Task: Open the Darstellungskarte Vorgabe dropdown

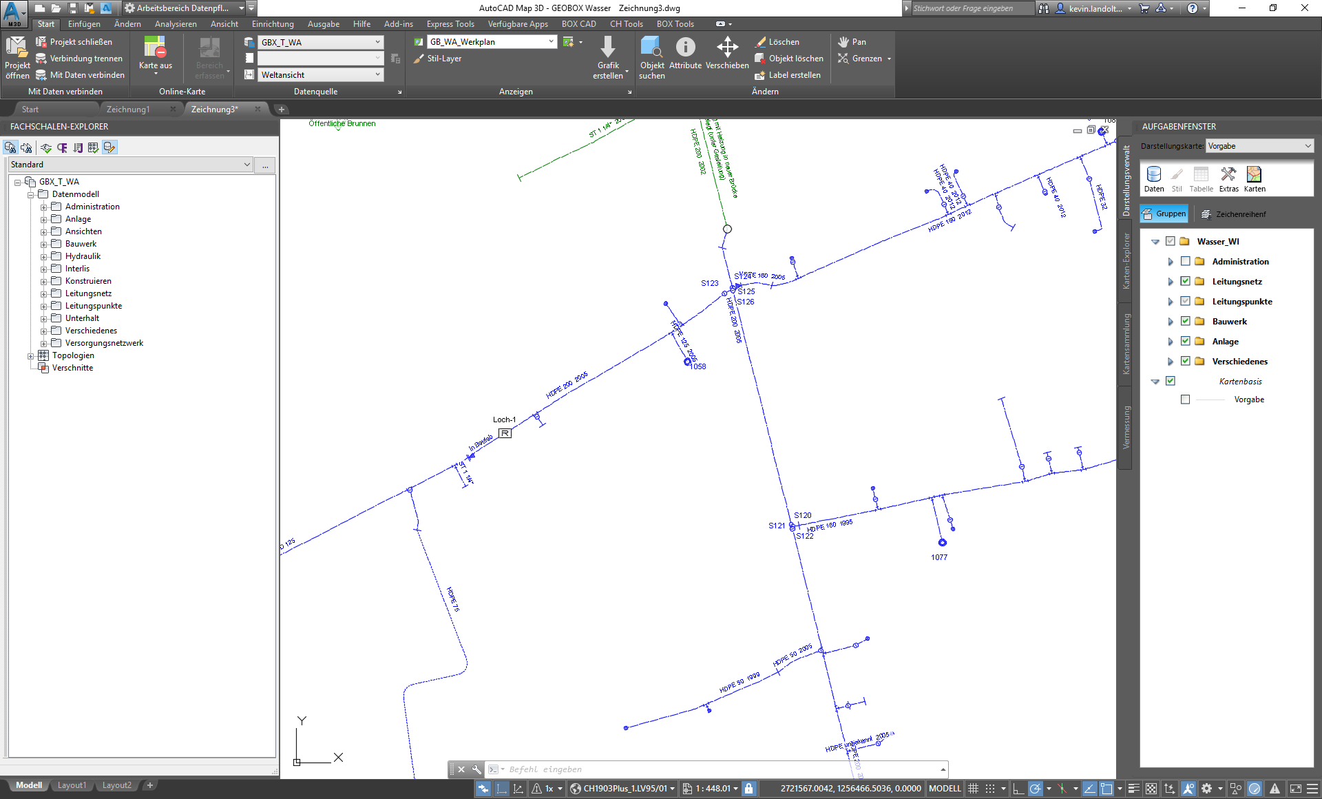Action: 1260,146
